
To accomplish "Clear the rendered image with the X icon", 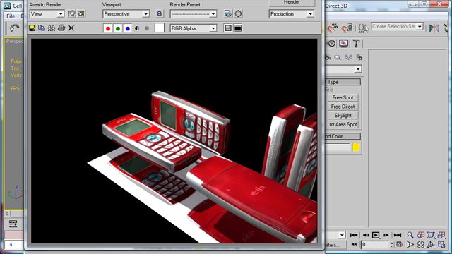I will pyautogui.click(x=71, y=28).
